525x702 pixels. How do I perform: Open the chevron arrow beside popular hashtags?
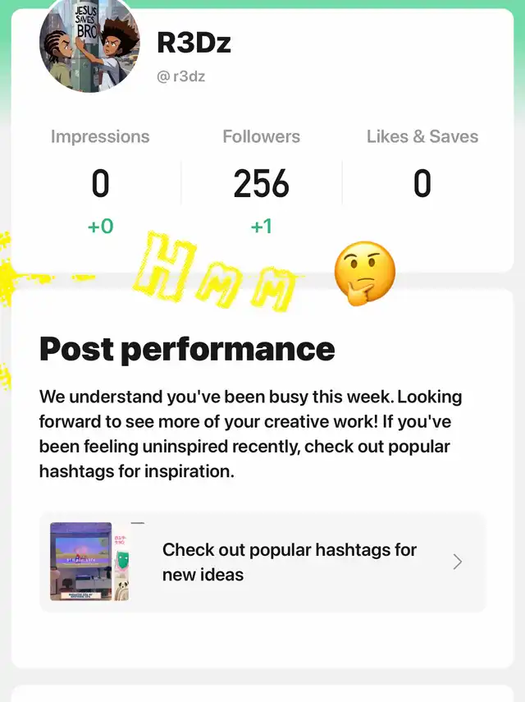pyautogui.click(x=458, y=562)
